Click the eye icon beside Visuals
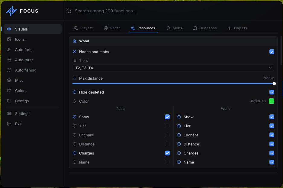This screenshot has width=283, height=188. 9,29
